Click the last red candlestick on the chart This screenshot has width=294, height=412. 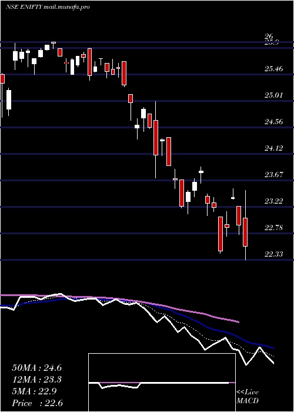point(245,232)
